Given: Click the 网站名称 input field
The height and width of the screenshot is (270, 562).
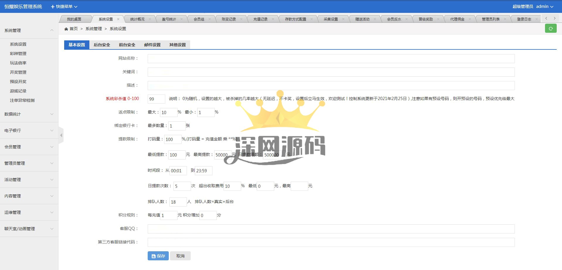Looking at the screenshot, I should point(331,59).
